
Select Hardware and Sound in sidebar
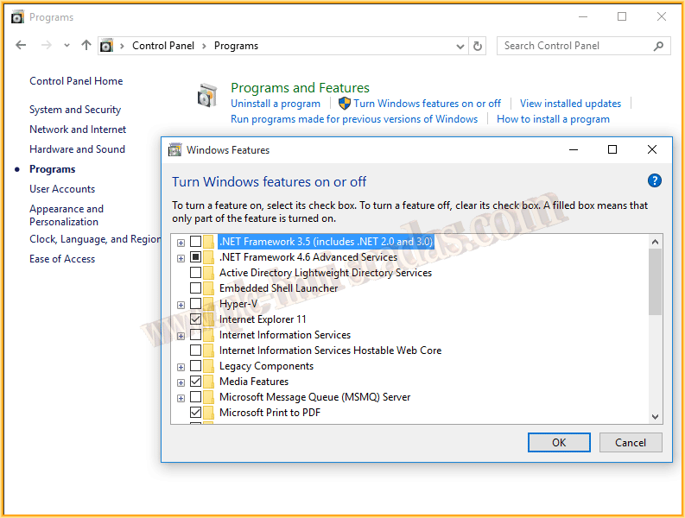pyautogui.click(x=77, y=149)
